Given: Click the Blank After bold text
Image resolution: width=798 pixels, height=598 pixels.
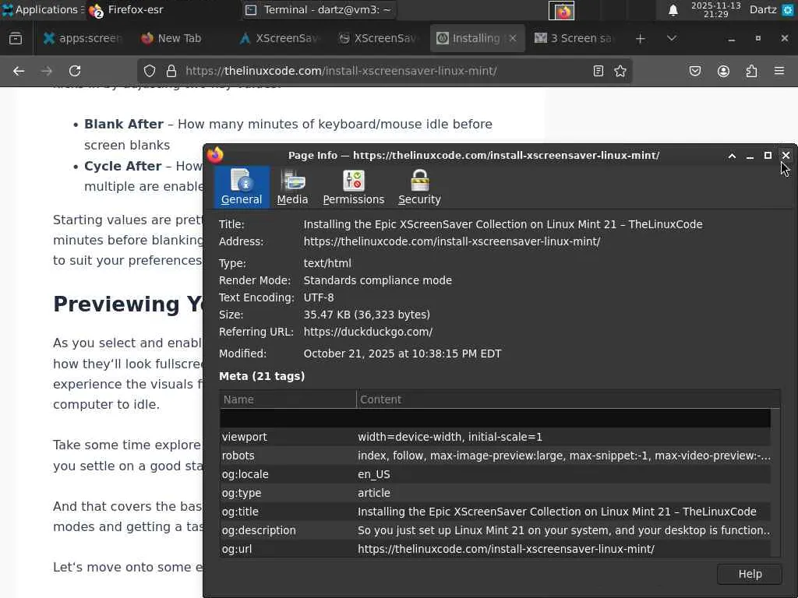Looking at the screenshot, I should click(124, 124).
